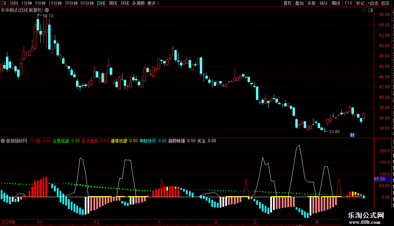Open the 多周期 multi-period view

click(x=138, y=3)
